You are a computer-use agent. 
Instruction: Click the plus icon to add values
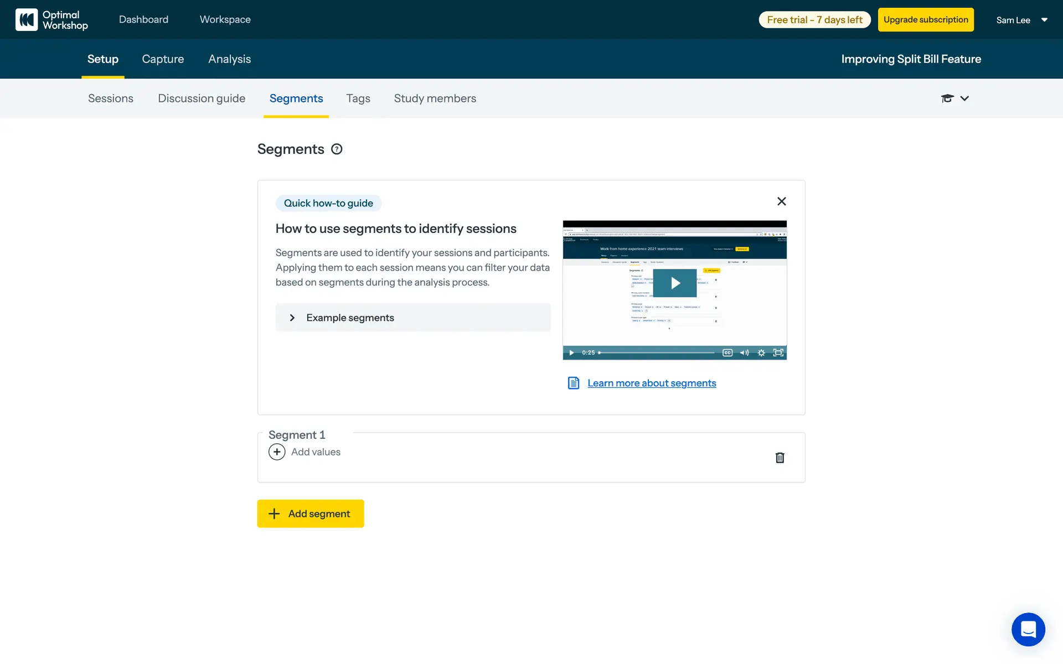[277, 452]
